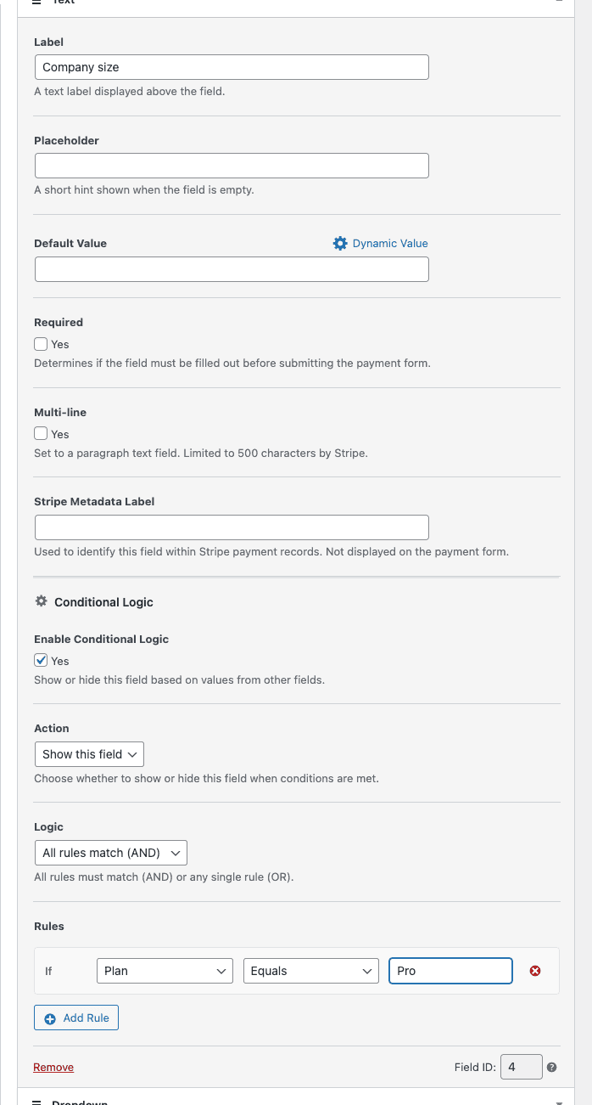Click the Dropdown field drag handle icon
This screenshot has height=1105, width=592.
[36, 1102]
